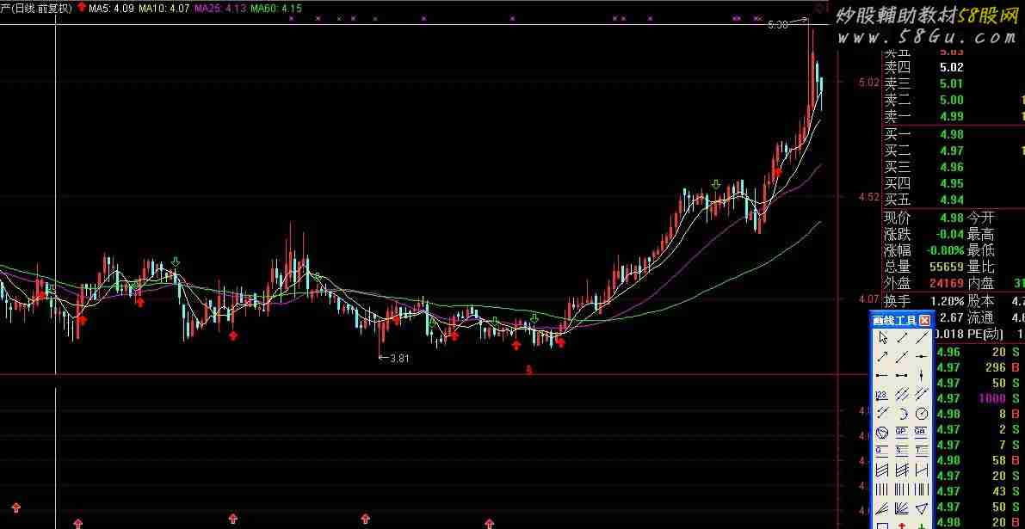Select the trade tick row 296 B
This screenshot has width=1025, height=529.
(x=979, y=367)
